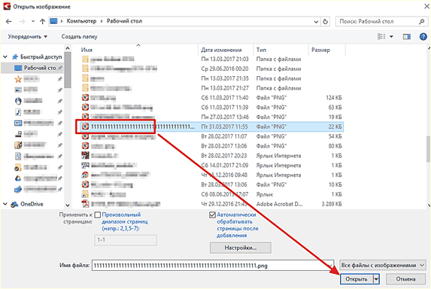
Task: Select PNG file sized 19 КБ
Action: tap(211, 117)
